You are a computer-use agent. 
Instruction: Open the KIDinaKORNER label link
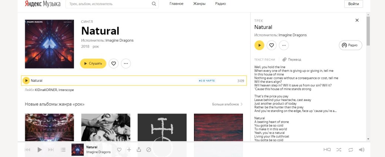[x=46, y=90]
